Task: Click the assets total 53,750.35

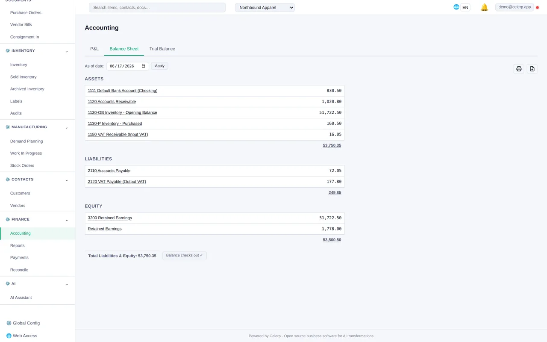Action: tap(332, 145)
